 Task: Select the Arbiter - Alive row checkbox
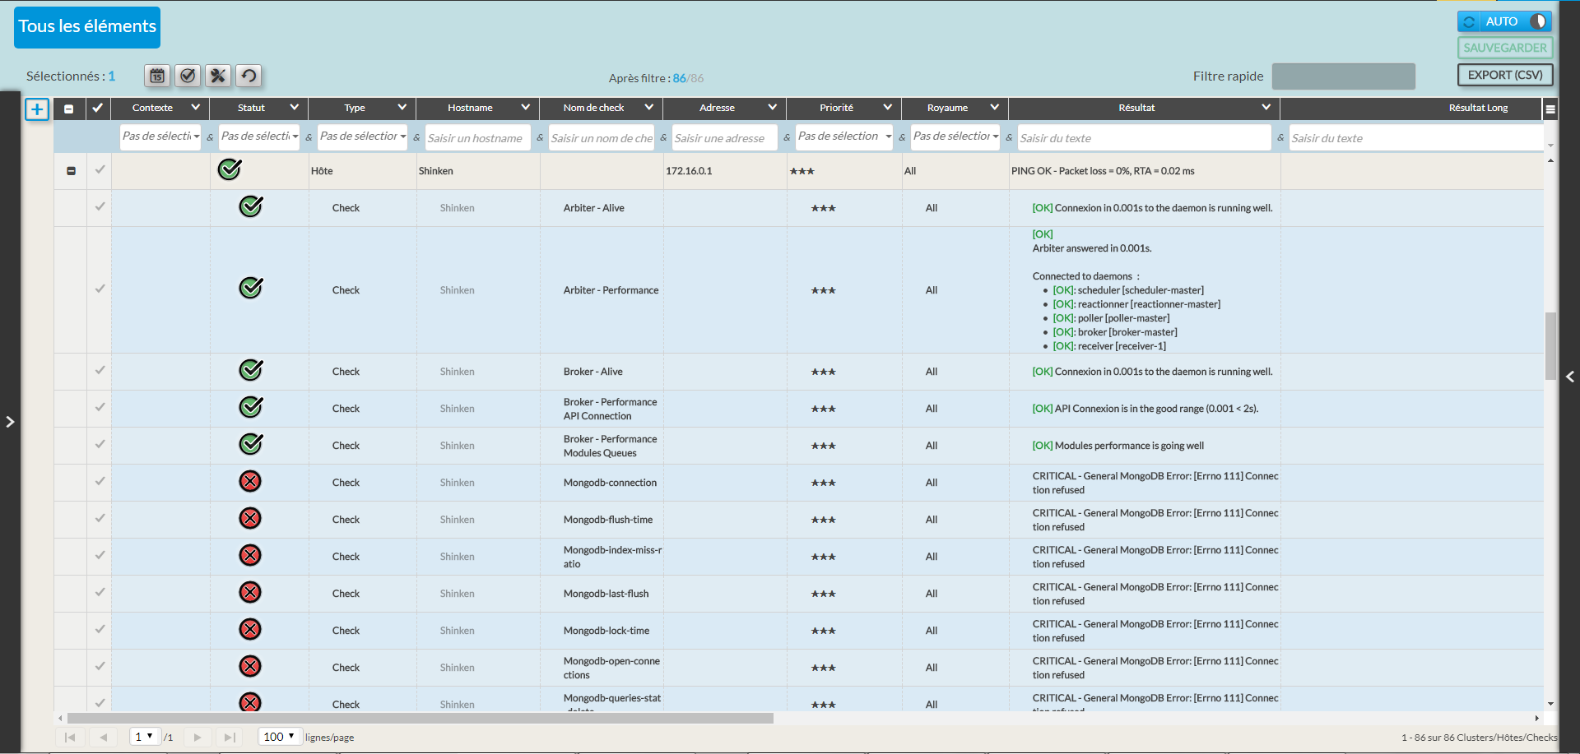[x=100, y=206]
